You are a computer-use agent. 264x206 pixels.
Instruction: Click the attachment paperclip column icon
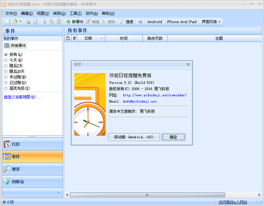click(x=74, y=38)
